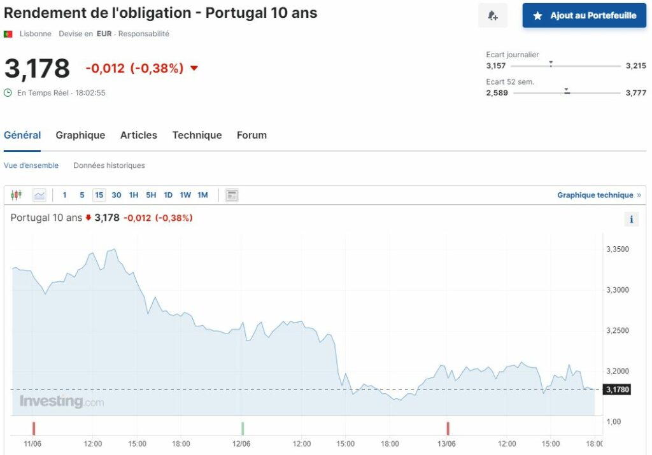
Task: Select the 15 minute interval
Action: (x=99, y=195)
